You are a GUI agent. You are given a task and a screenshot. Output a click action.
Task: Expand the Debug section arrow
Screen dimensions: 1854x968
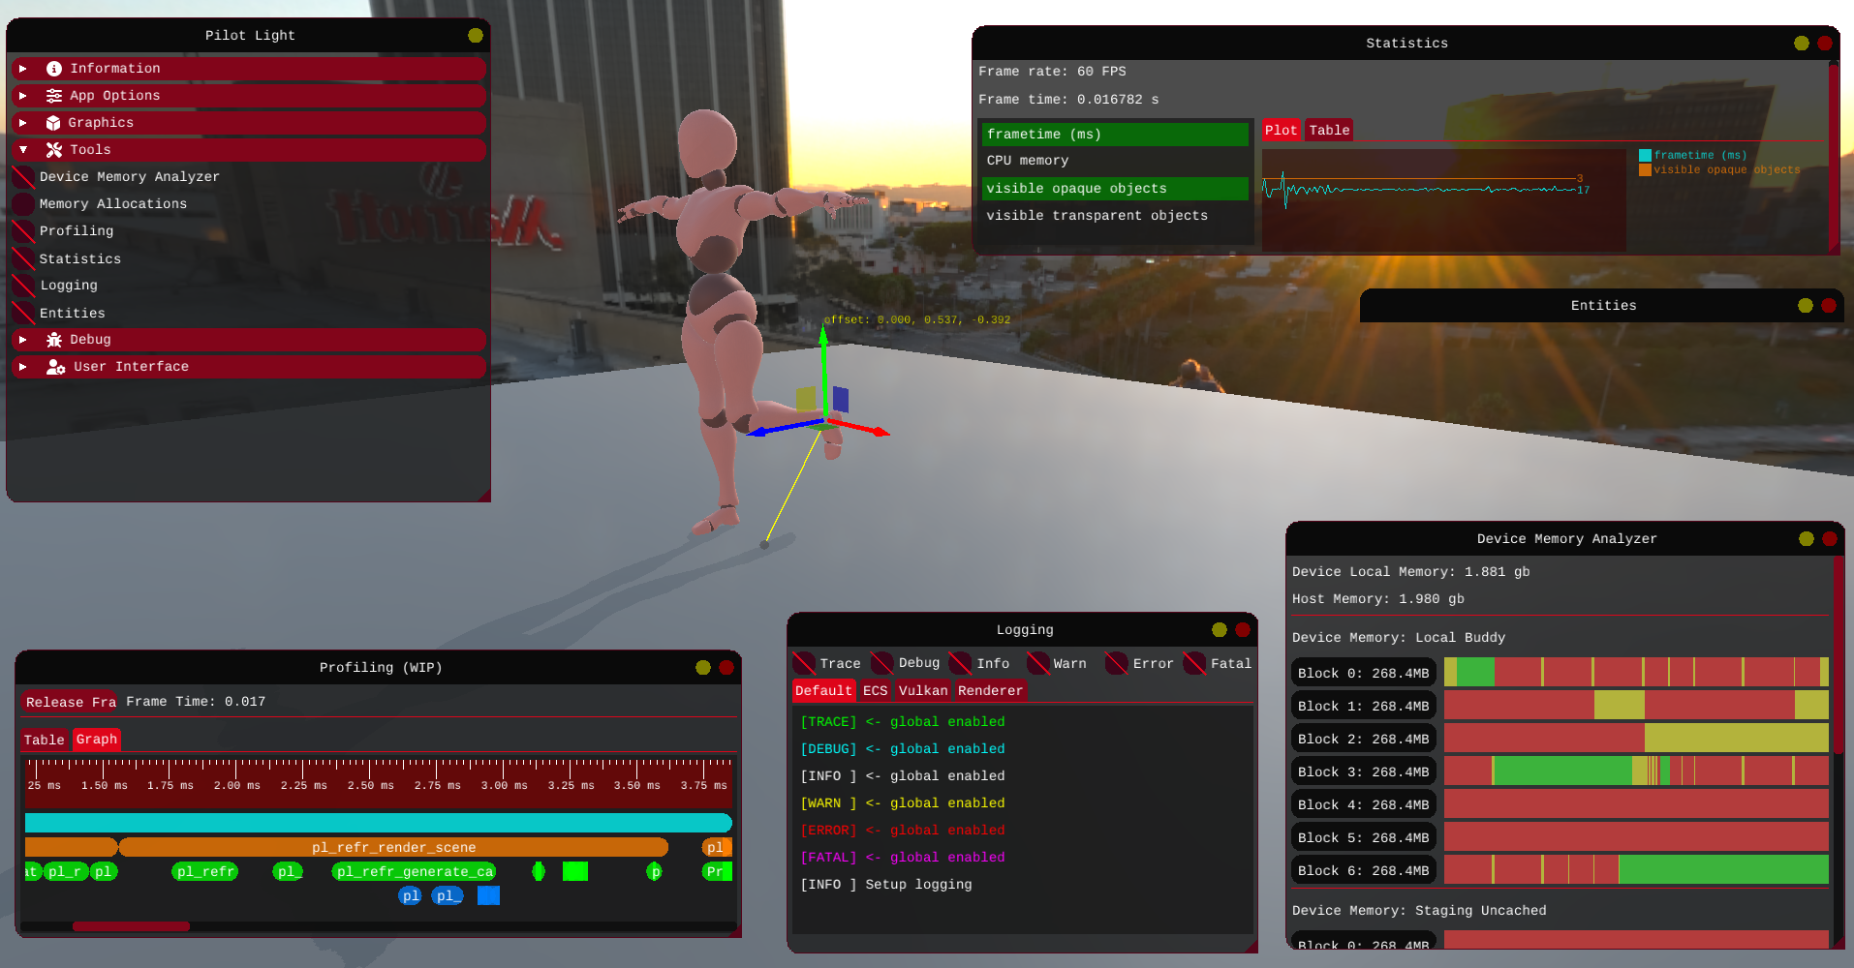23,340
